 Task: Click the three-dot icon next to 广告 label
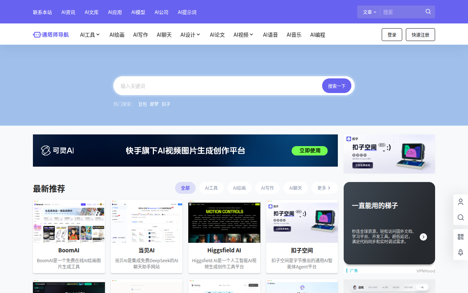pos(347,271)
